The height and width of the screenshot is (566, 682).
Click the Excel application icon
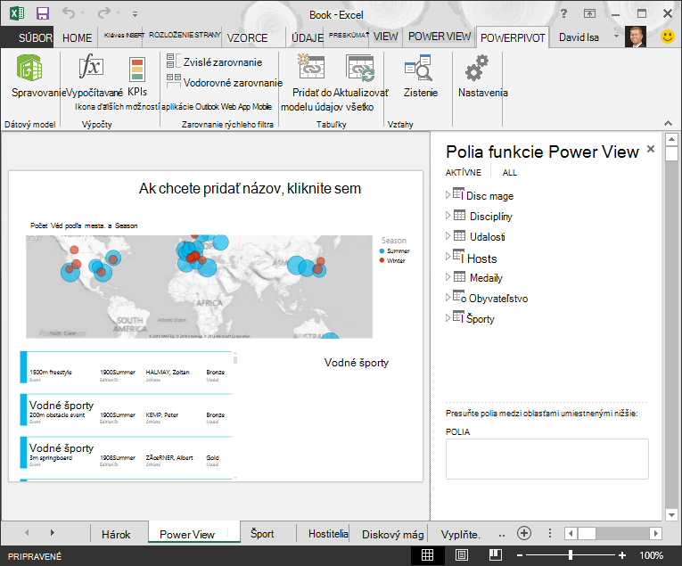pos(17,13)
